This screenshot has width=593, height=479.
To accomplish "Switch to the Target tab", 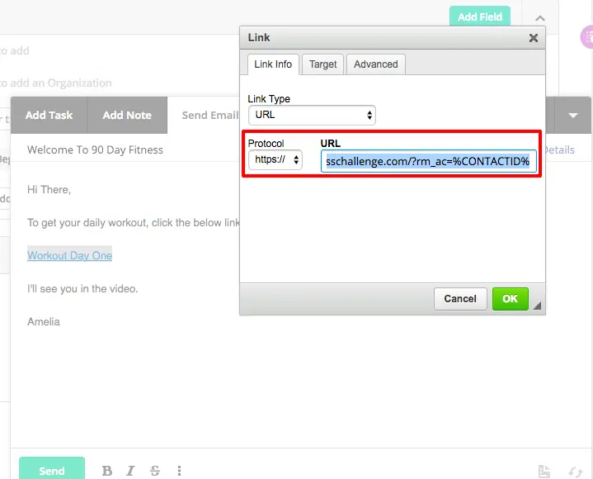I will coord(323,64).
